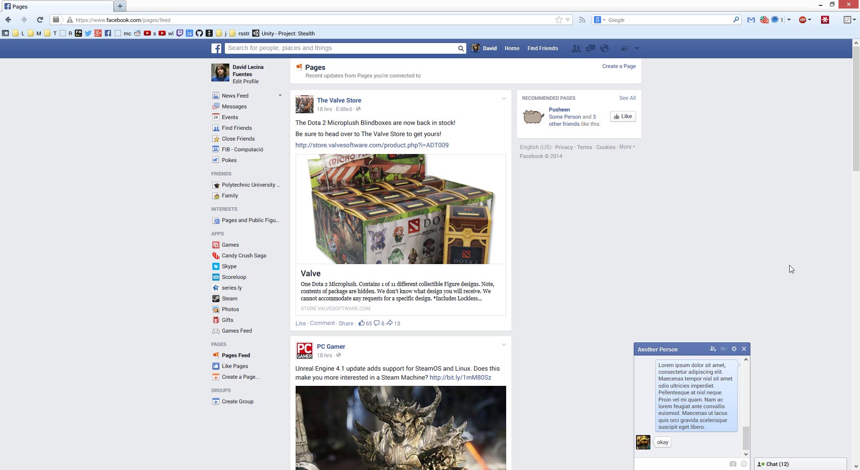Image resolution: width=860 pixels, height=470 pixels.
Task: Open a new browser tab
Action: (x=120, y=6)
